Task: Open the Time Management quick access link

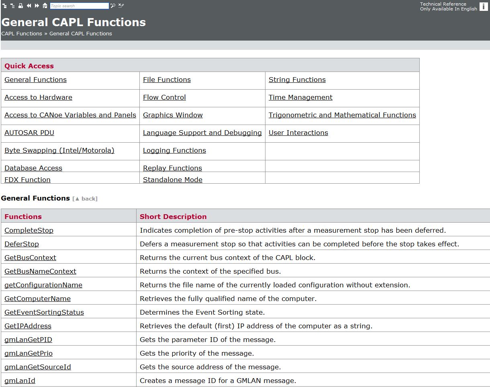Action: tap(300, 98)
